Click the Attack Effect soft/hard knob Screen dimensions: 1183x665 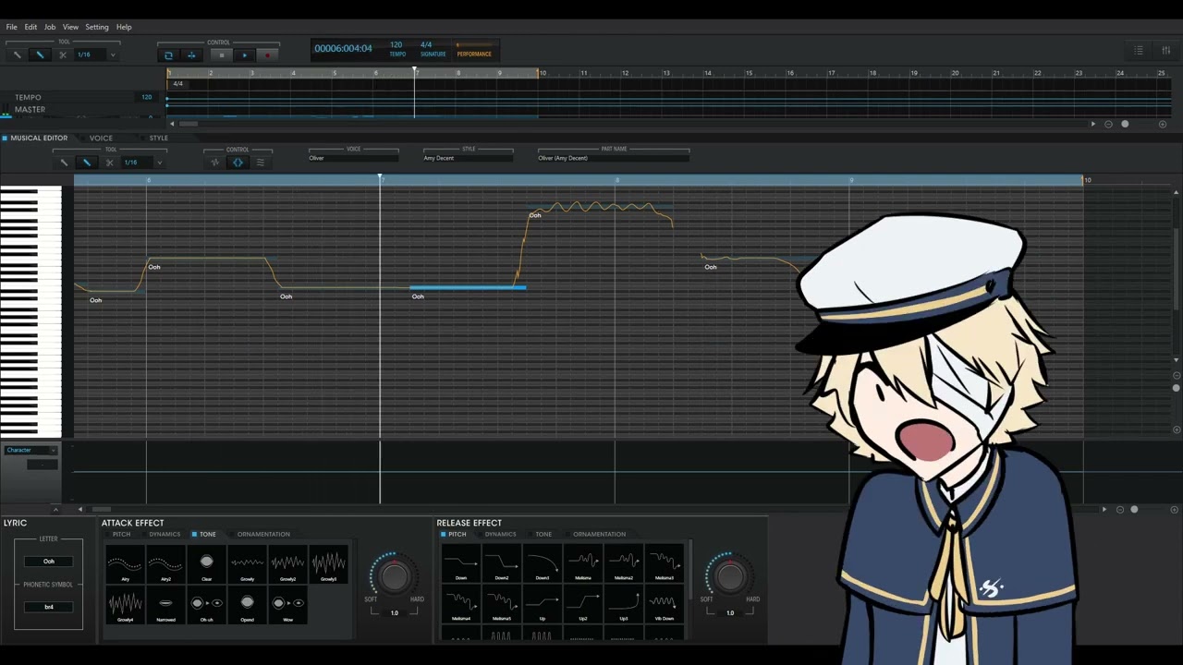(x=394, y=576)
